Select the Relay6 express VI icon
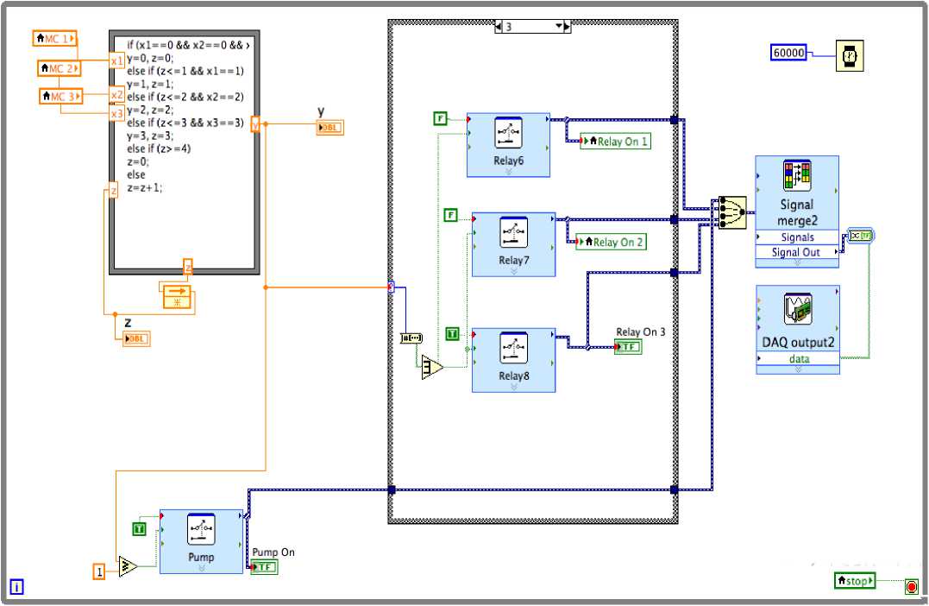929x606 pixels. pyautogui.click(x=508, y=133)
